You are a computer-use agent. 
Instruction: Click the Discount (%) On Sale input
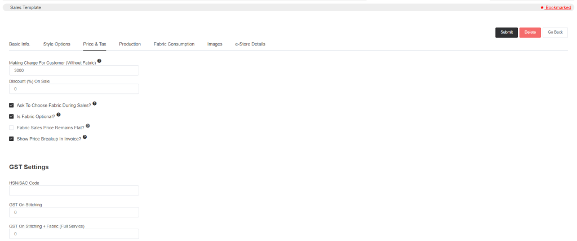74,89
